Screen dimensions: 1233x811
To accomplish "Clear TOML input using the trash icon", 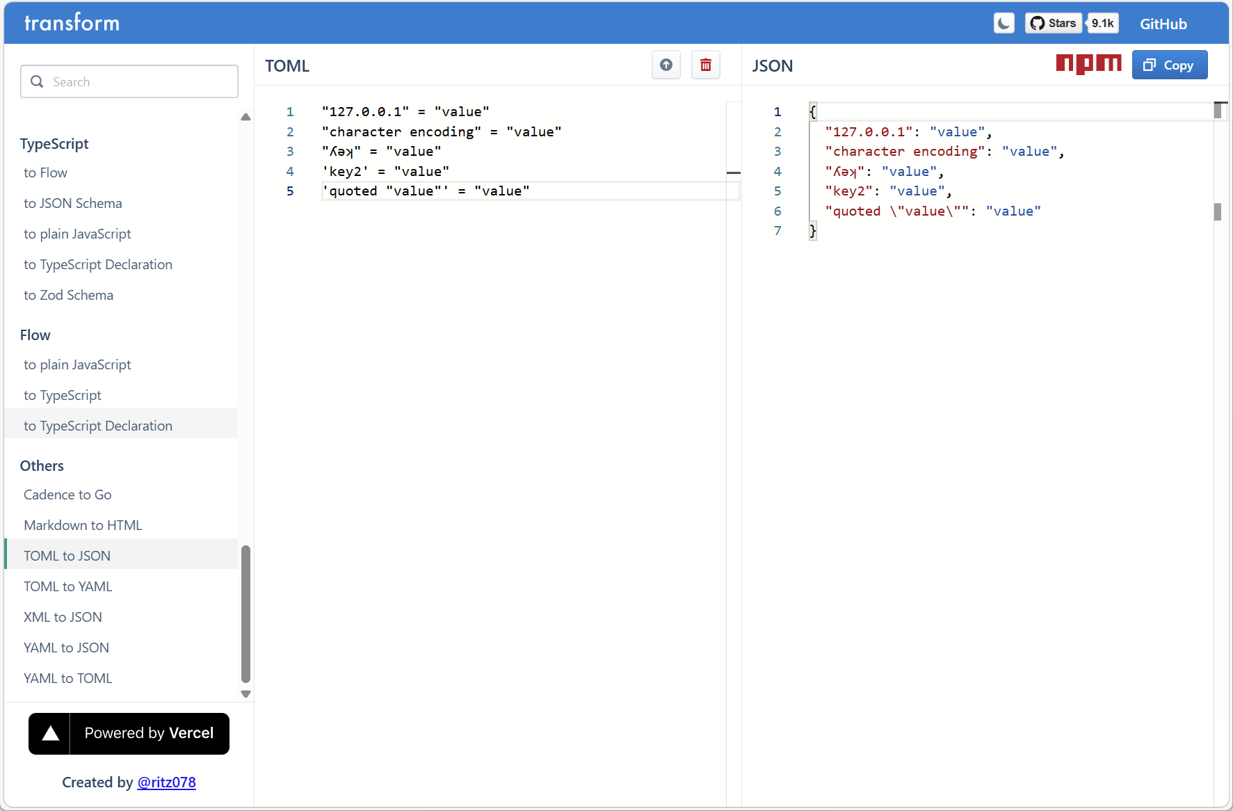I will (705, 65).
